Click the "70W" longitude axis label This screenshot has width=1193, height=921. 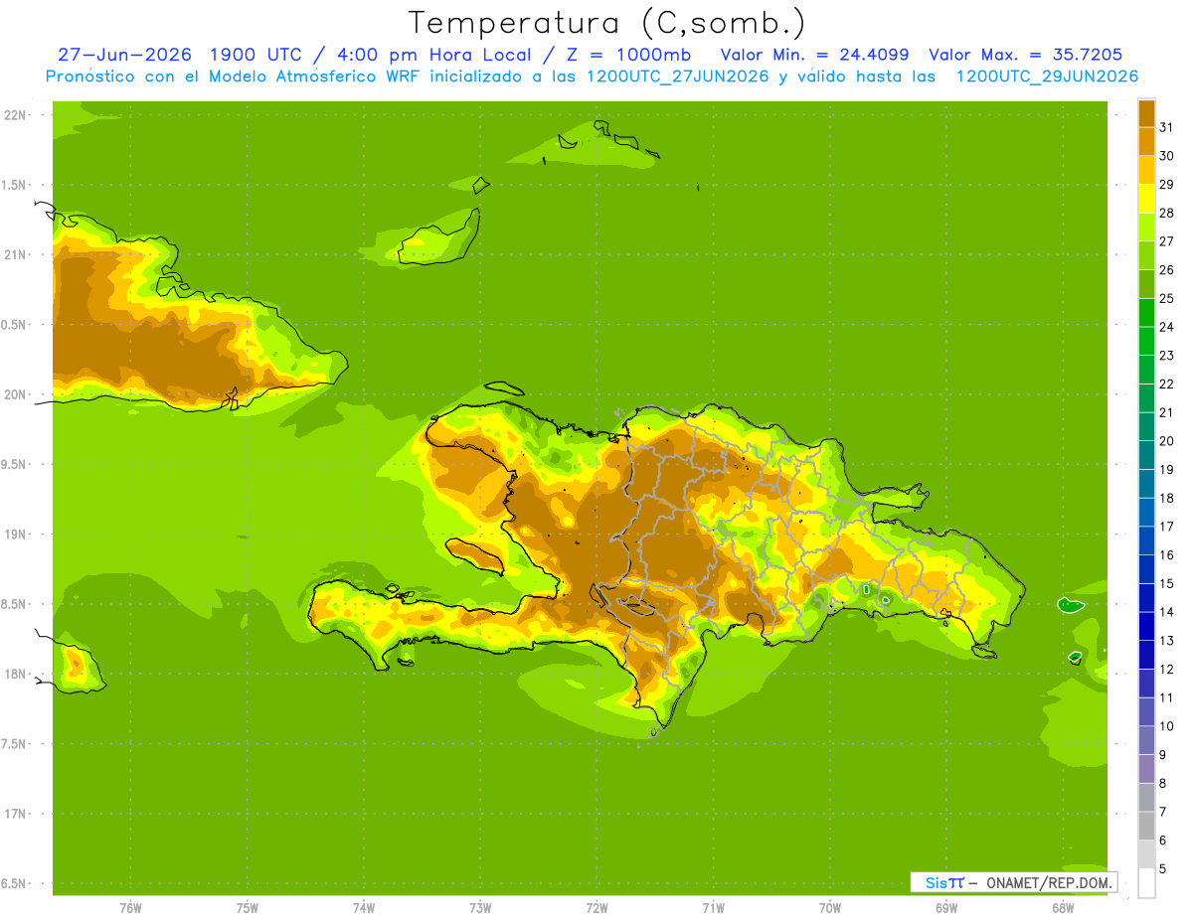830,908
